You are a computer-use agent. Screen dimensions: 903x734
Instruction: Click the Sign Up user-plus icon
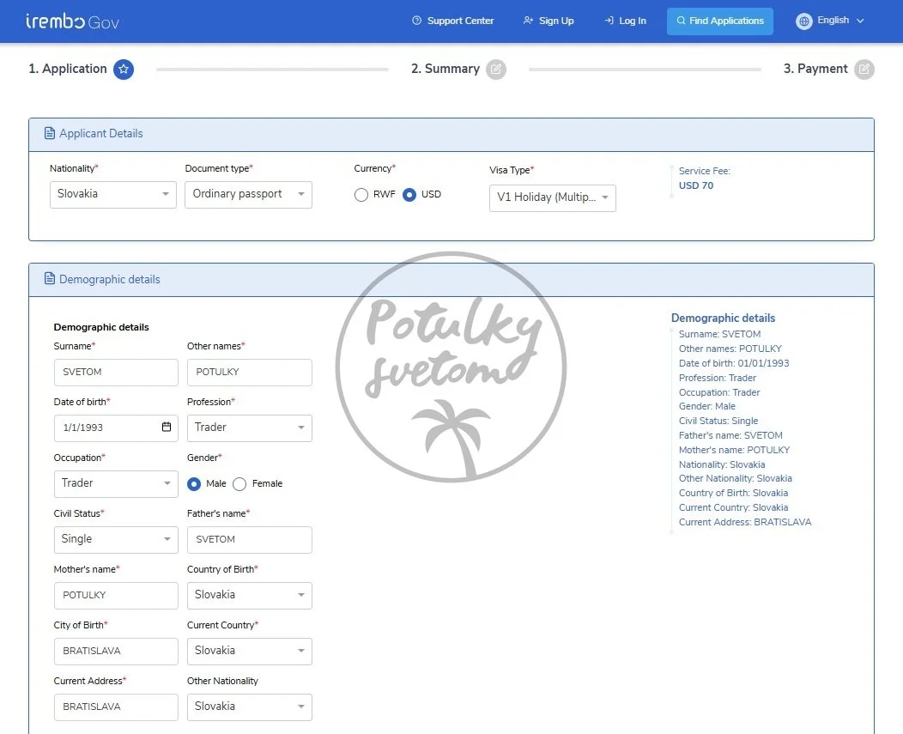point(528,20)
